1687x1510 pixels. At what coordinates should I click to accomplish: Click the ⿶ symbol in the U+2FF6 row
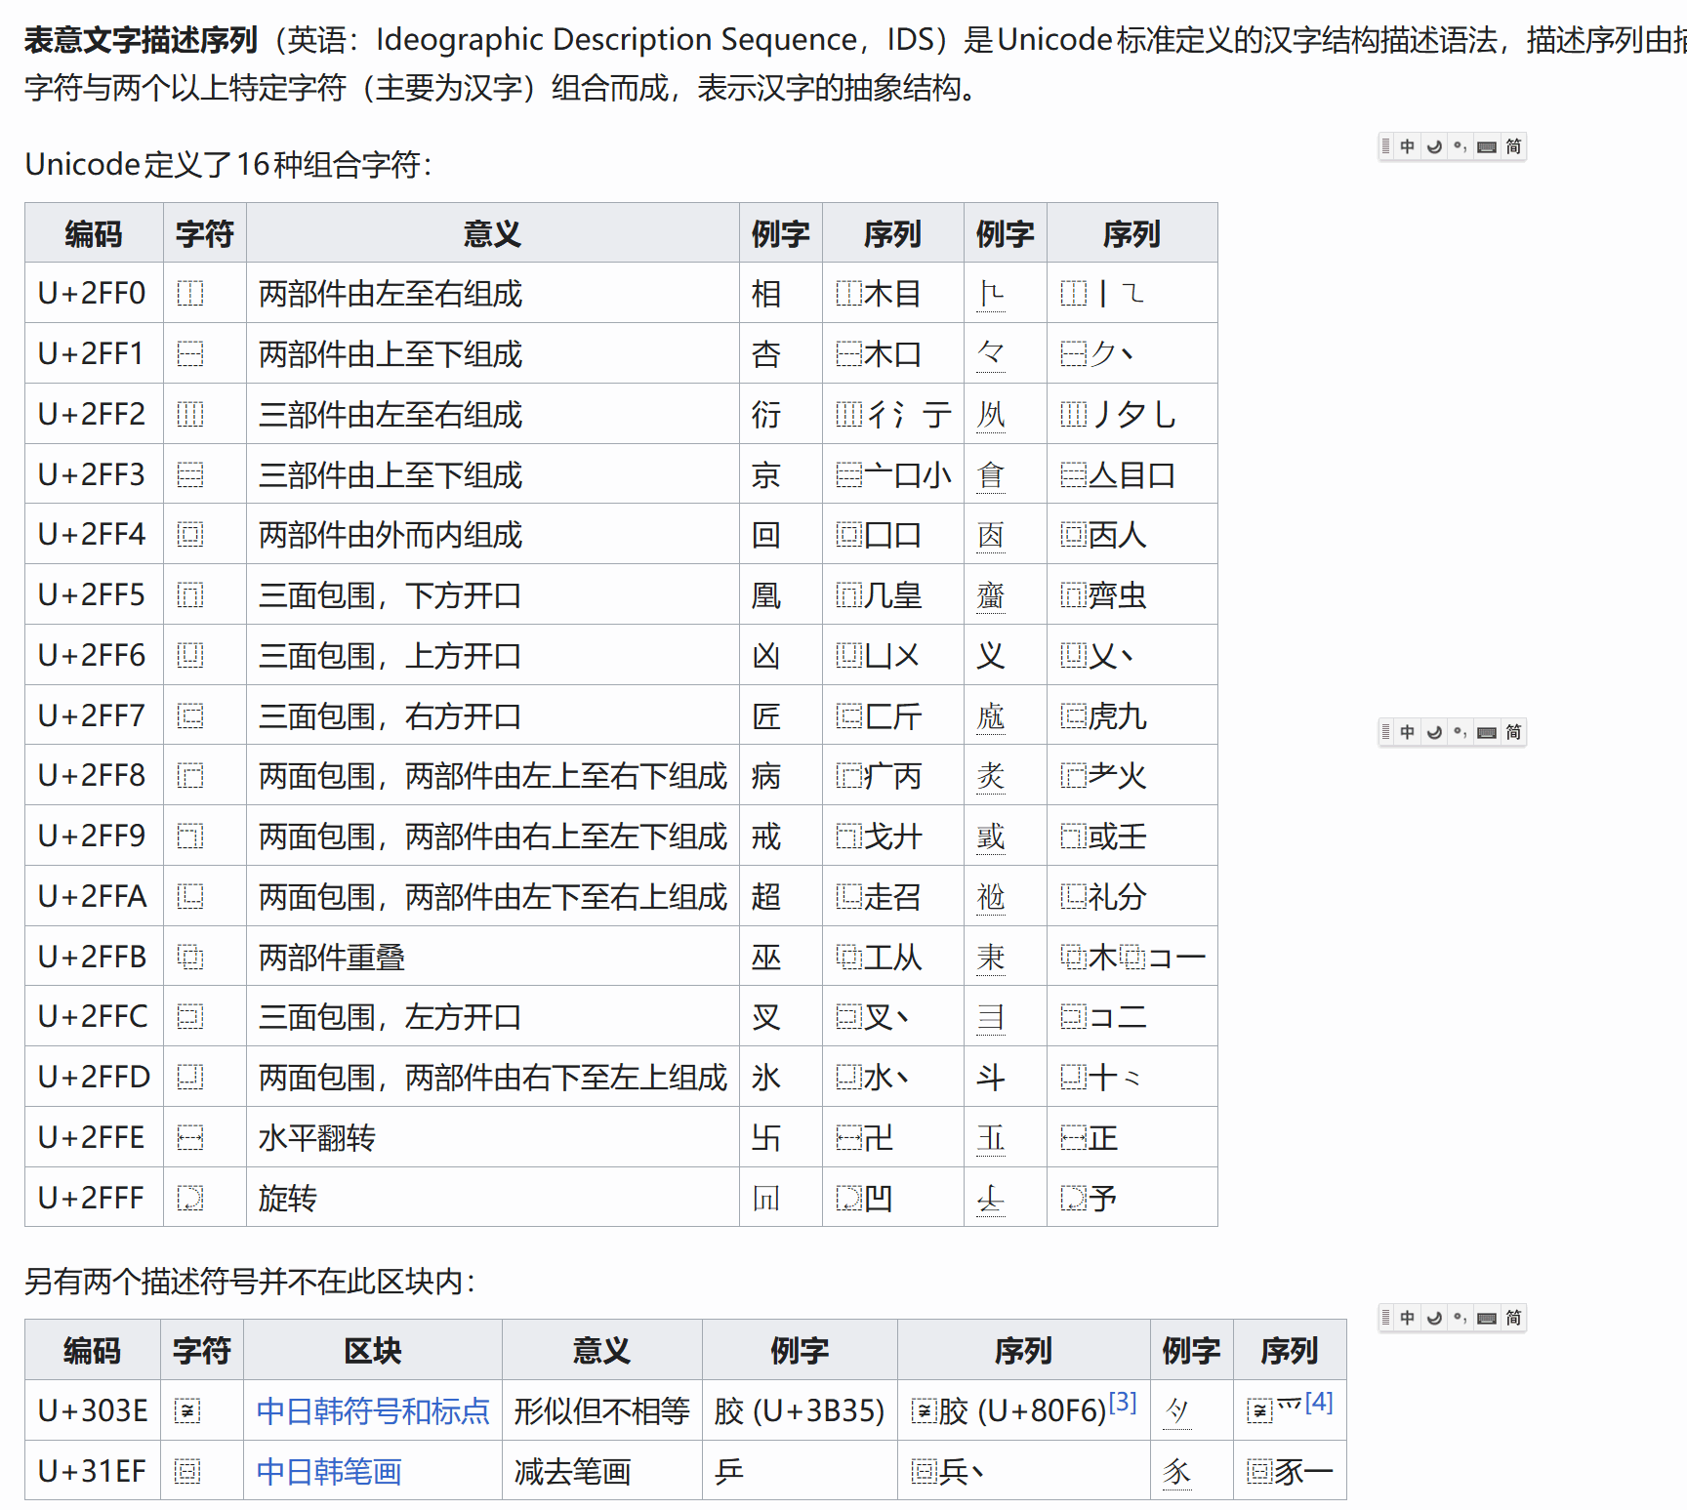[190, 655]
